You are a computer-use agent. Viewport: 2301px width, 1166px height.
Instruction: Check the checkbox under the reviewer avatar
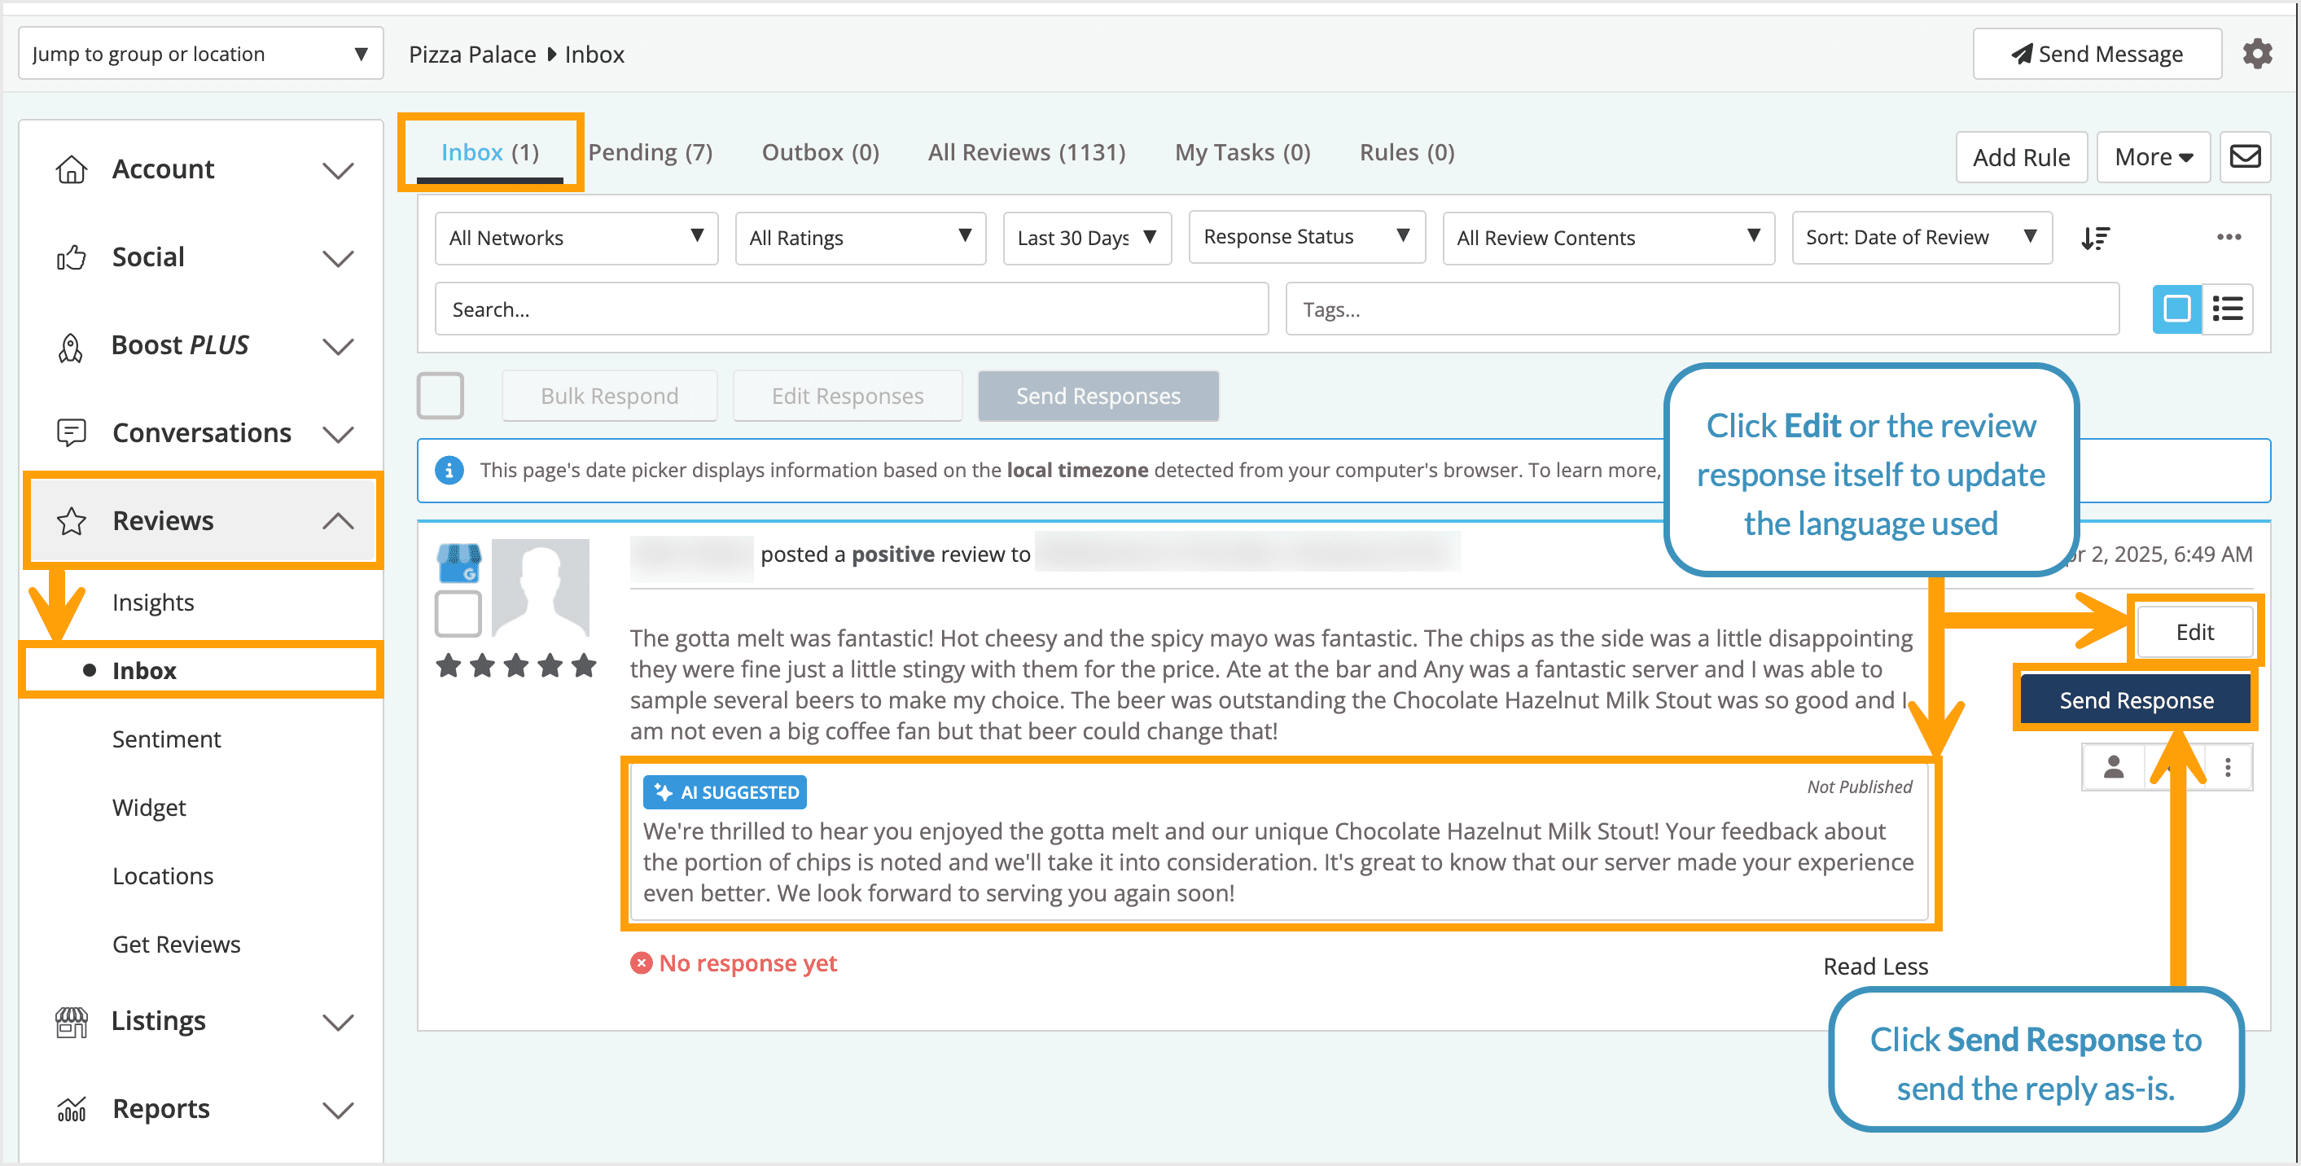click(x=458, y=614)
